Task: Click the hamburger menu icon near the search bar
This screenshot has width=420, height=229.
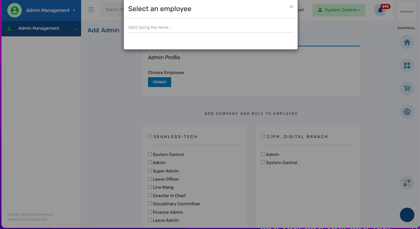Action: coord(91,10)
